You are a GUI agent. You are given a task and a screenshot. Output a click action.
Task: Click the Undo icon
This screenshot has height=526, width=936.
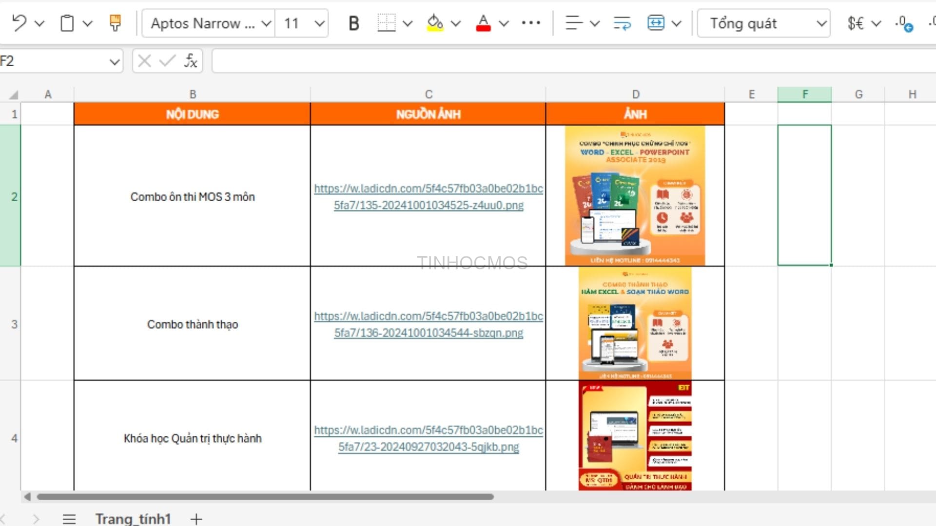(19, 23)
